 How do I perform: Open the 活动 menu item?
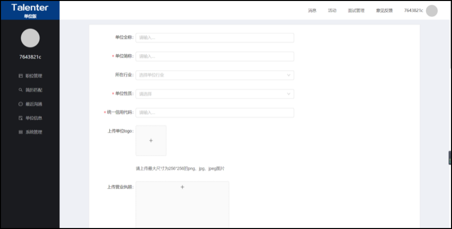coord(332,11)
